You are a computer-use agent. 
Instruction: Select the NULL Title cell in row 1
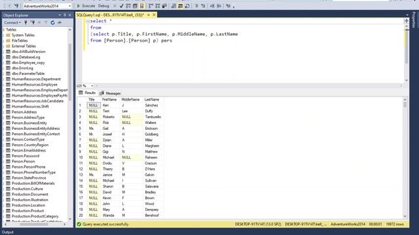94,105
